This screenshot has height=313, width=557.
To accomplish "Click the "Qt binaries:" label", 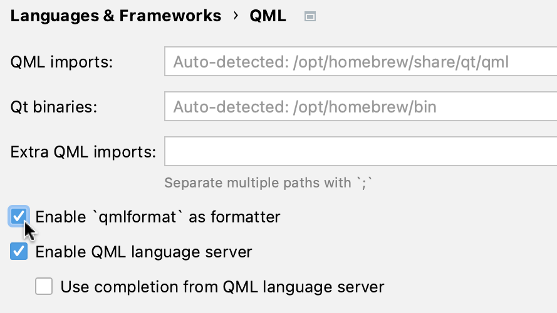I will click(x=54, y=107).
